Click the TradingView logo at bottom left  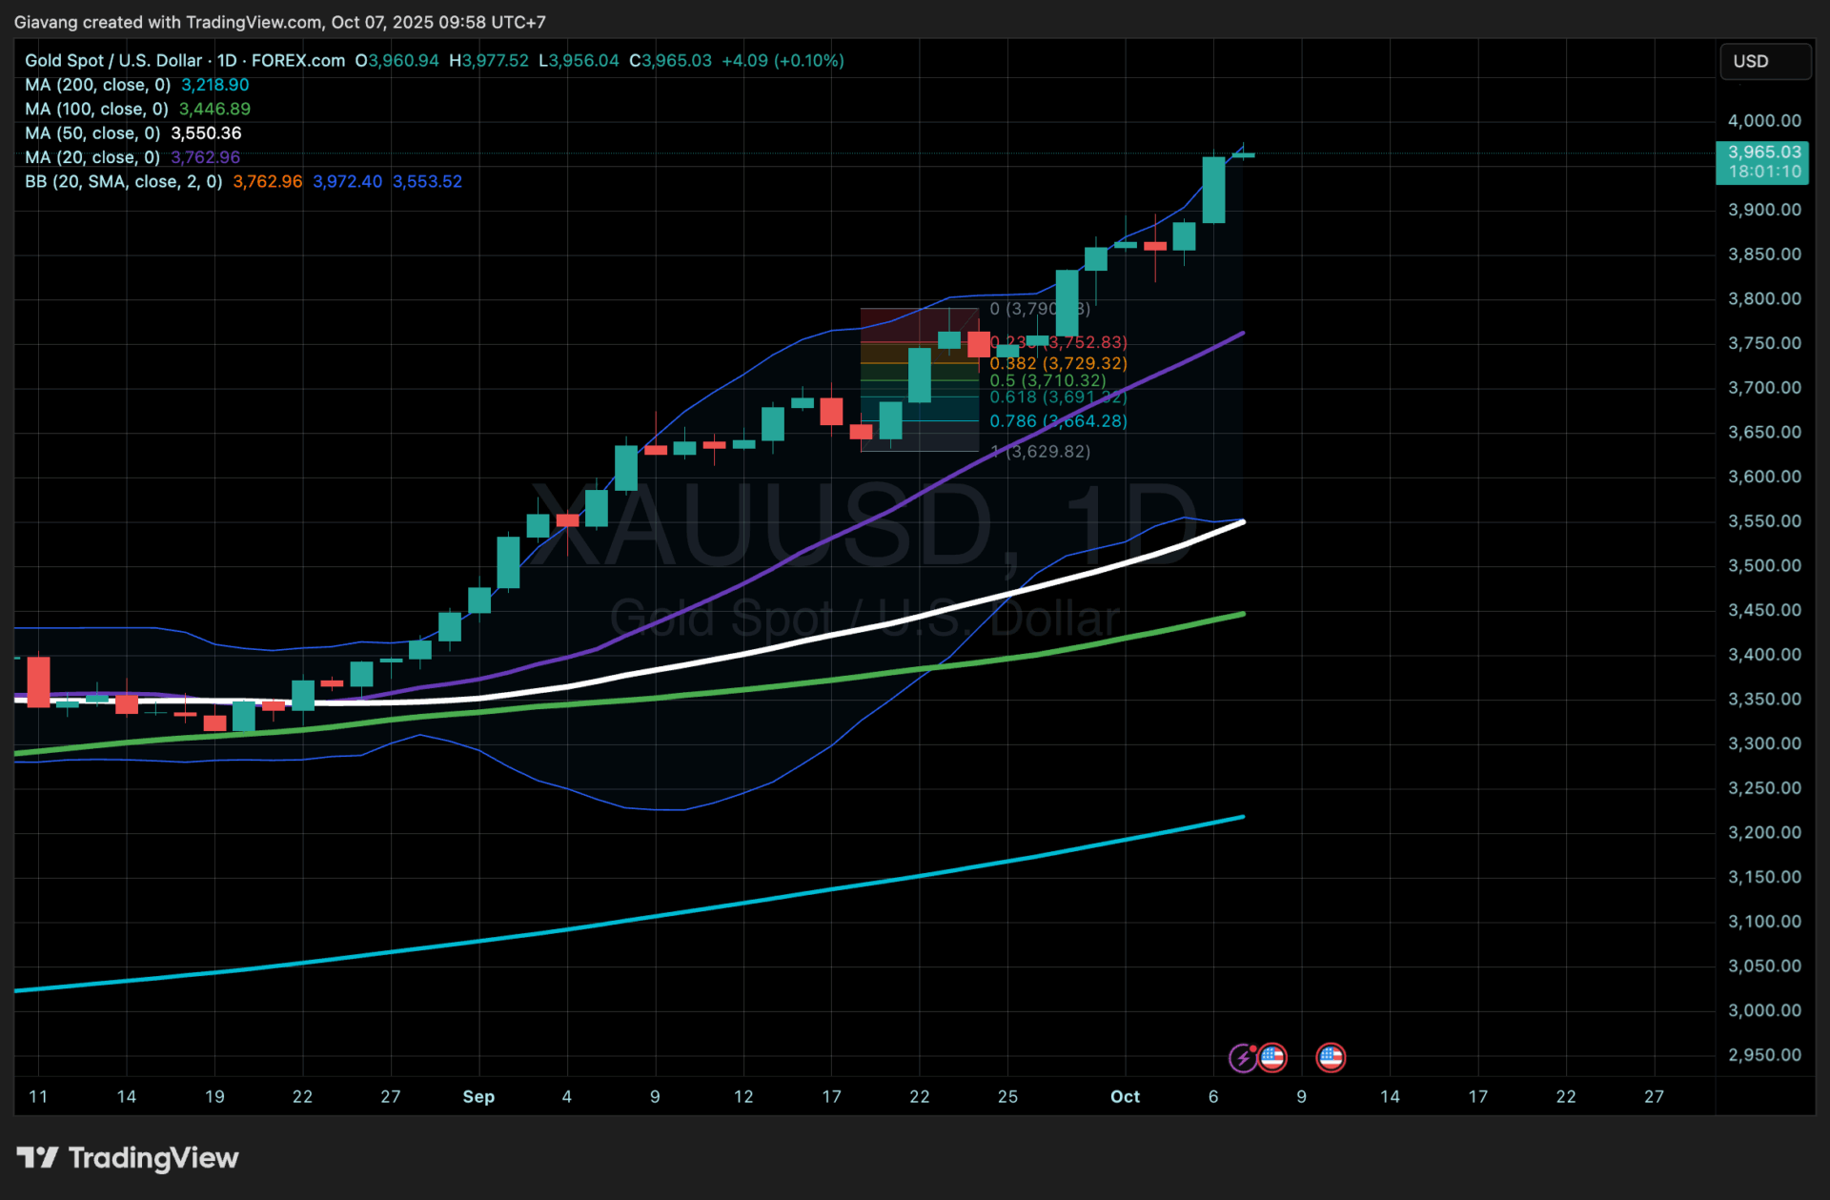click(x=128, y=1158)
